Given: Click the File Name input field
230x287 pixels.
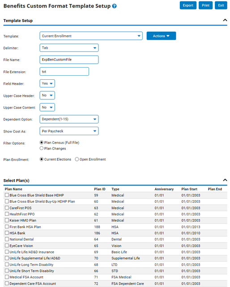Looking at the screenshot, I should pyautogui.click(x=69, y=60).
